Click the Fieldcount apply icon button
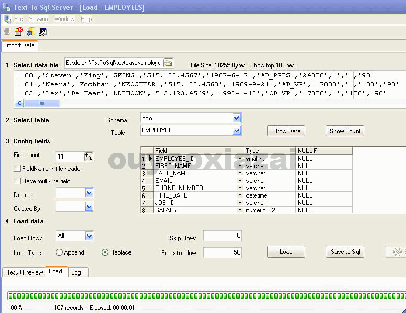Screen dimensions: 406x313 click(89, 156)
